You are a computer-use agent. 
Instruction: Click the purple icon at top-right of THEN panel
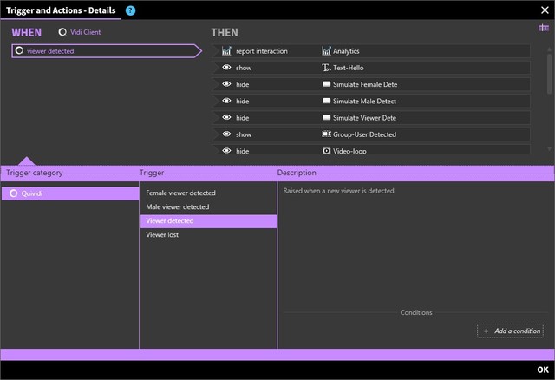click(x=543, y=28)
